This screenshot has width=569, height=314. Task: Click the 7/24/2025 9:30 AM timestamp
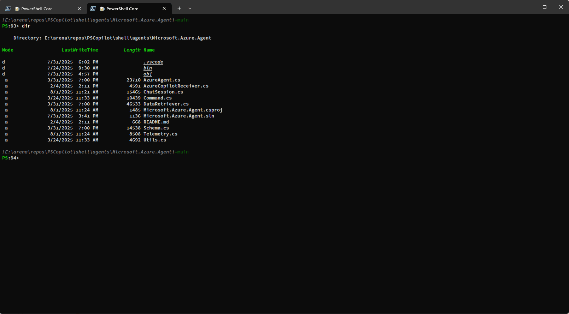[x=73, y=68]
